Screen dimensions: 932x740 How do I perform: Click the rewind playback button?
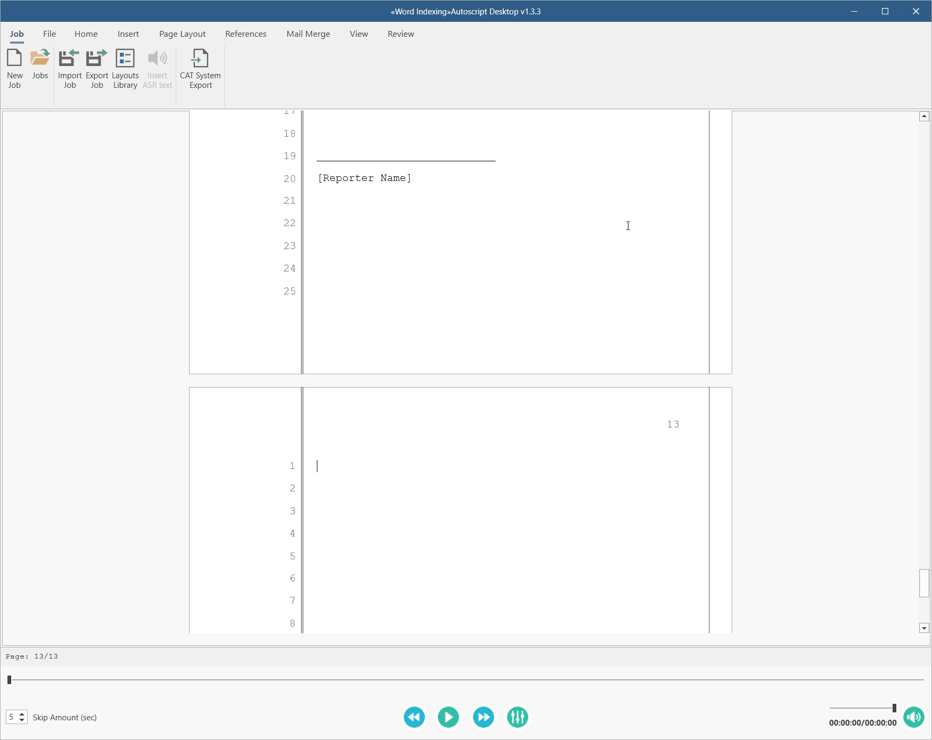pos(414,717)
